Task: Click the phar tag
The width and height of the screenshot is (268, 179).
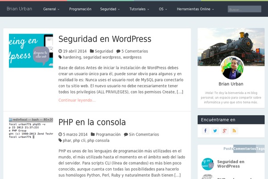Action: [67, 141]
